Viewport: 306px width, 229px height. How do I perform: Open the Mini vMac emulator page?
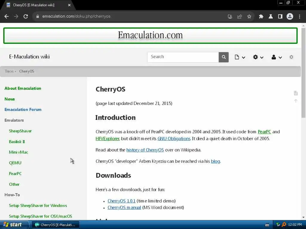[x=18, y=152]
